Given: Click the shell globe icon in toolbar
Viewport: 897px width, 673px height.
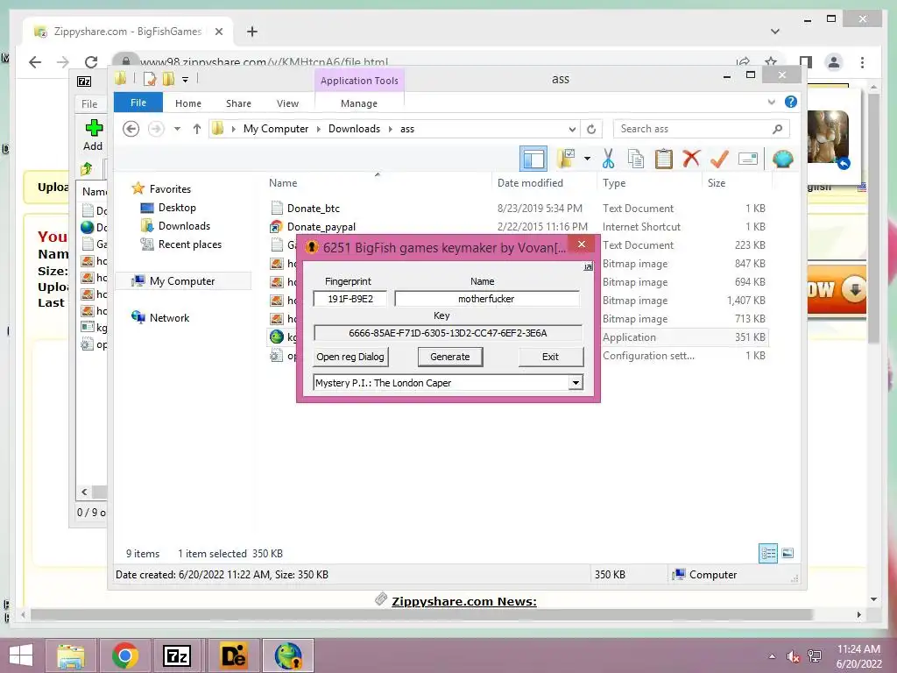Looking at the screenshot, I should [x=782, y=159].
